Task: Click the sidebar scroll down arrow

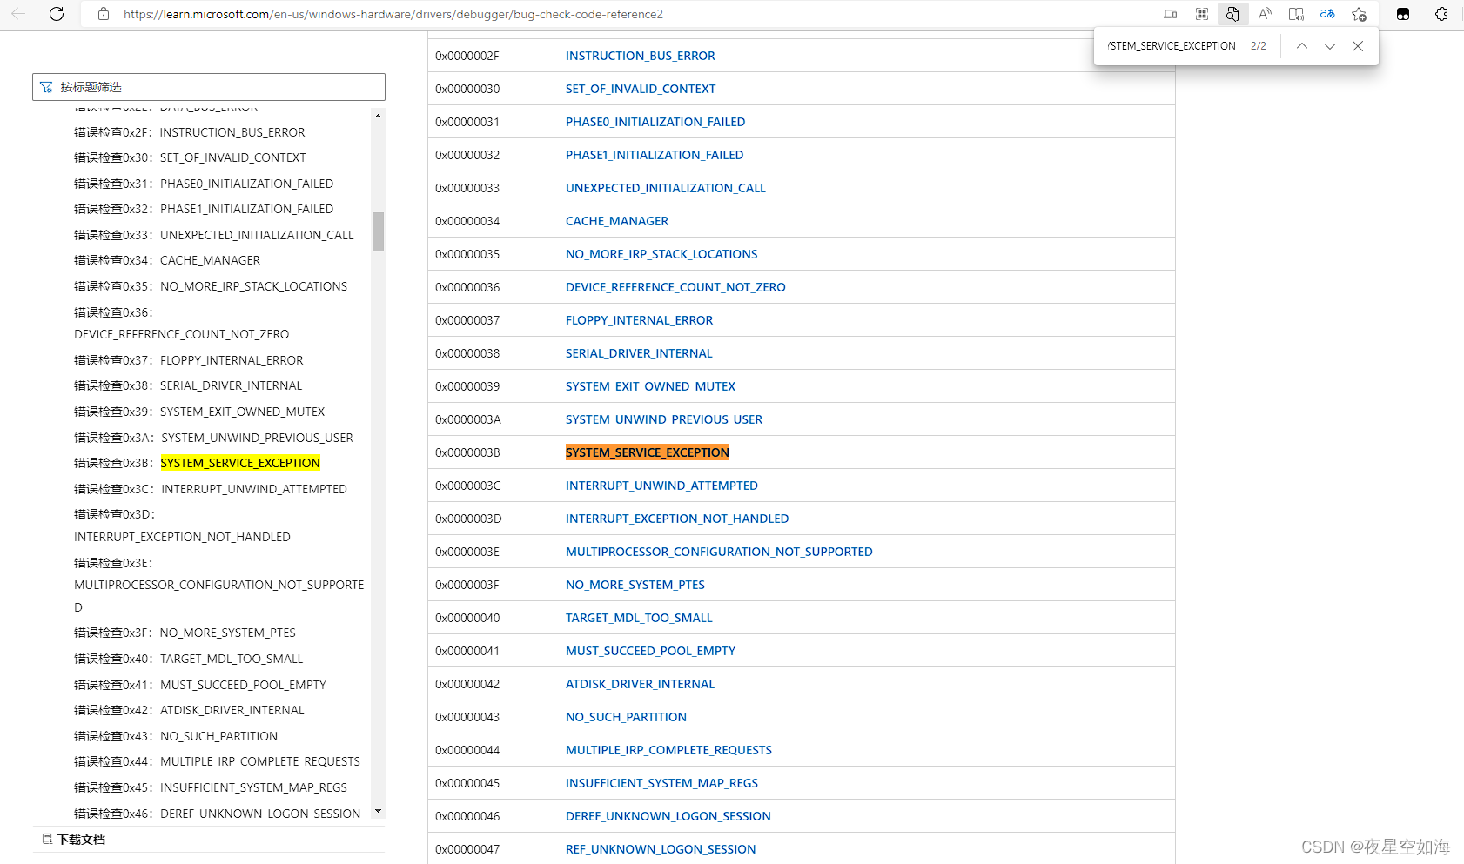Action: pyautogui.click(x=378, y=811)
